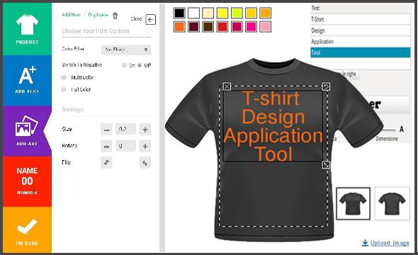Click the Upload Image download icon
The width and height of the screenshot is (418, 255).
pos(365,242)
